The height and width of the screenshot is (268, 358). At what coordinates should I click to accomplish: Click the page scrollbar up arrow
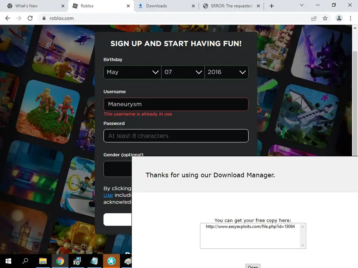[x=355, y=28]
